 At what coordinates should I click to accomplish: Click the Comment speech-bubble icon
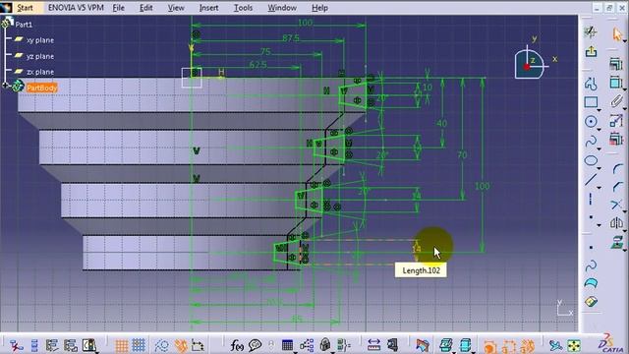[256, 345]
